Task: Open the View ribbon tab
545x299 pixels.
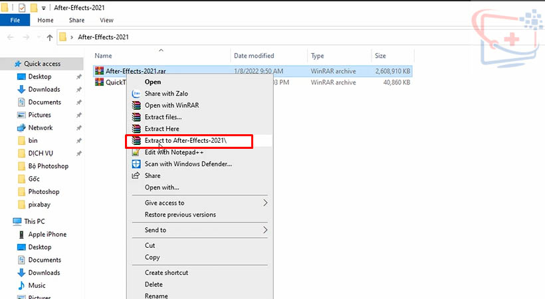Action: tap(106, 21)
